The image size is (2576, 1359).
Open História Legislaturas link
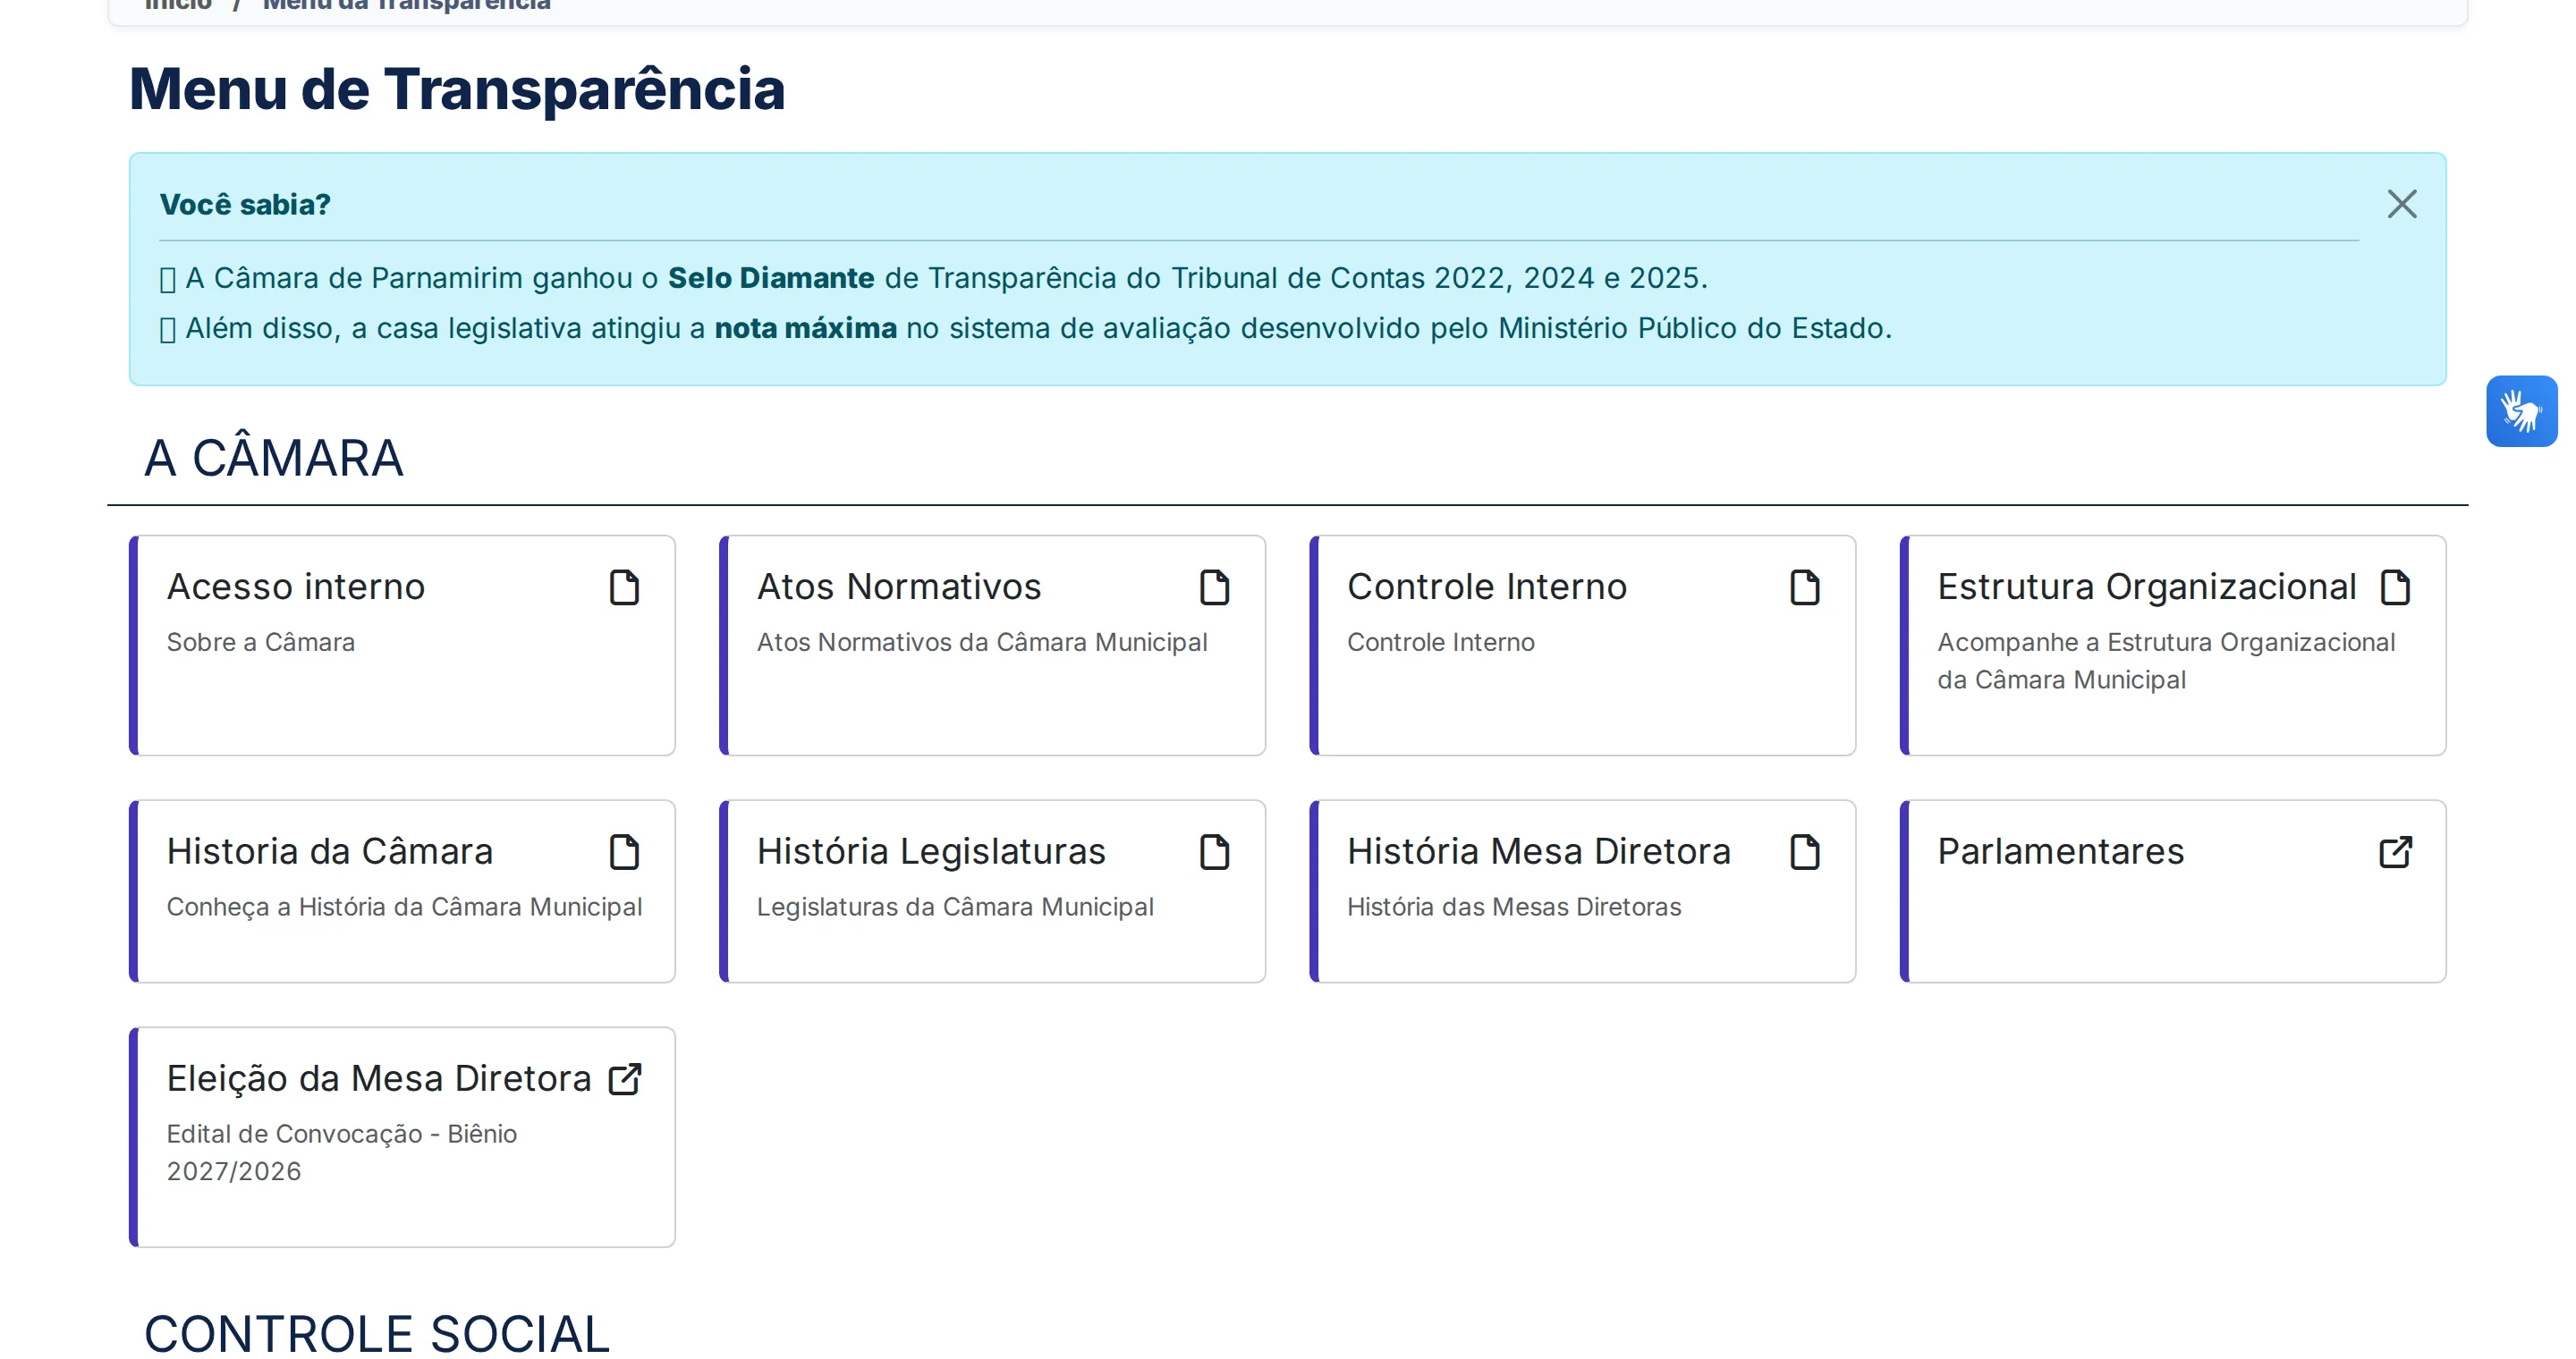coord(931,851)
